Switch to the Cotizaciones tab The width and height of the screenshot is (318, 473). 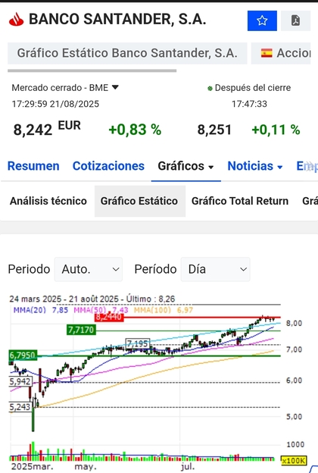108,166
